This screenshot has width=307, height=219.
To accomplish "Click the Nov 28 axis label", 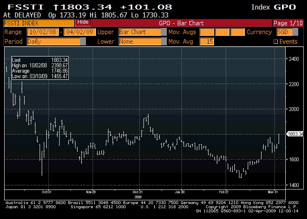I will 91,192.
